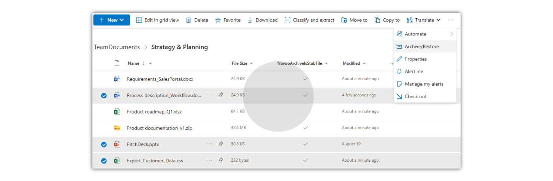Expand the Automate submenu arrow
This screenshot has height=181, width=553.
click(x=451, y=34)
